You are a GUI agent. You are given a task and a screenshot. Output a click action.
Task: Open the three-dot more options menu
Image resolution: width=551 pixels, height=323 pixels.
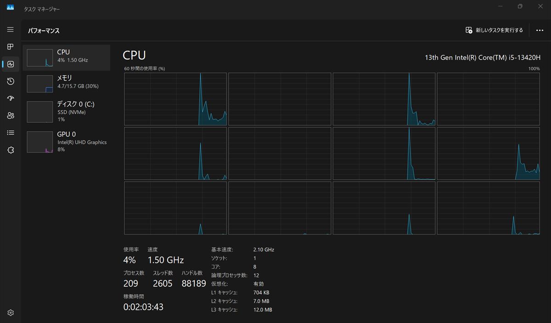click(x=540, y=30)
